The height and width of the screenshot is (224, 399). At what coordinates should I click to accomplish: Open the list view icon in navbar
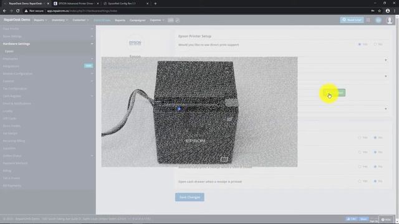[x=171, y=20]
